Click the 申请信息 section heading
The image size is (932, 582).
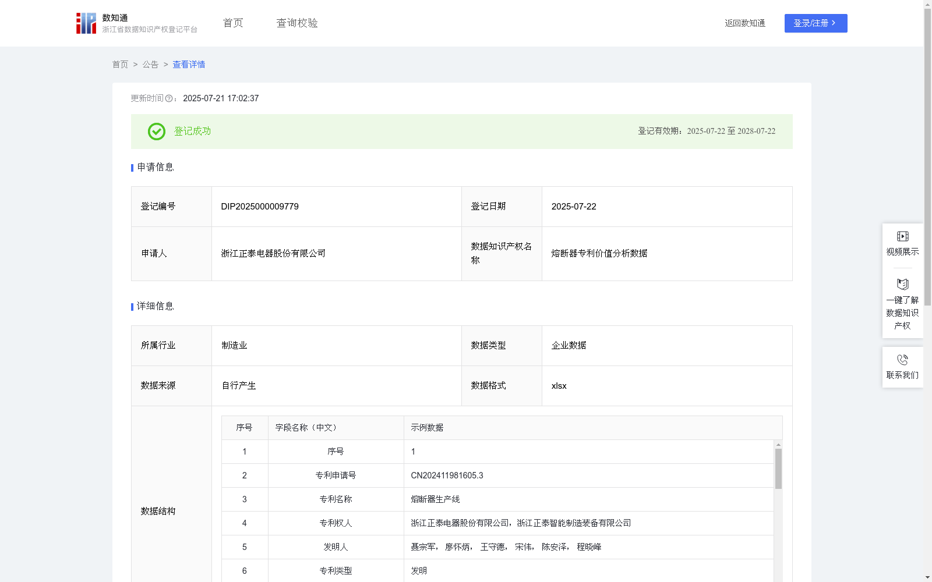[x=155, y=168]
